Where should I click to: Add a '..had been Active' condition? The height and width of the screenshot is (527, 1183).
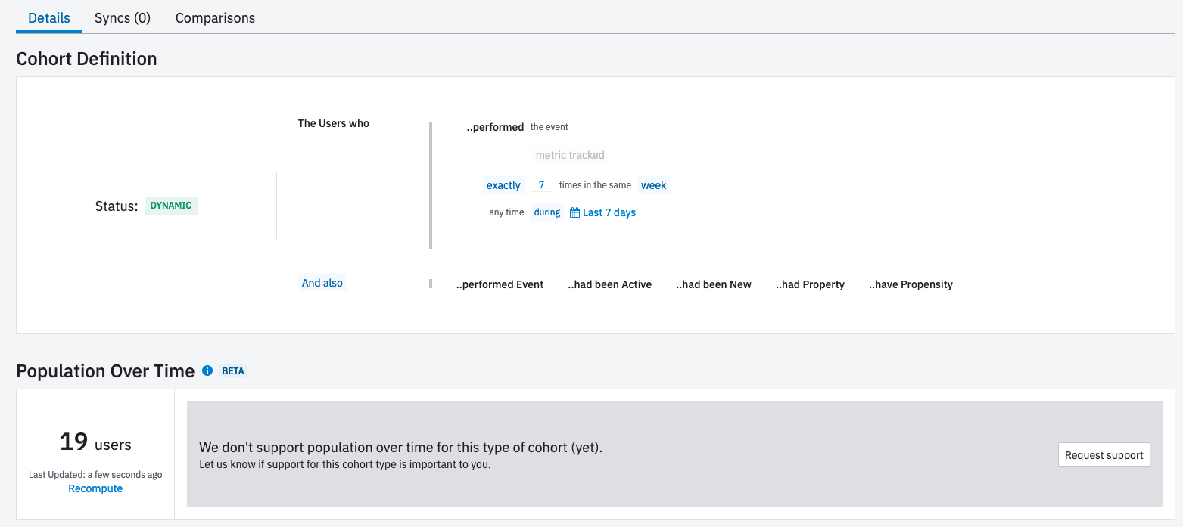click(x=609, y=284)
